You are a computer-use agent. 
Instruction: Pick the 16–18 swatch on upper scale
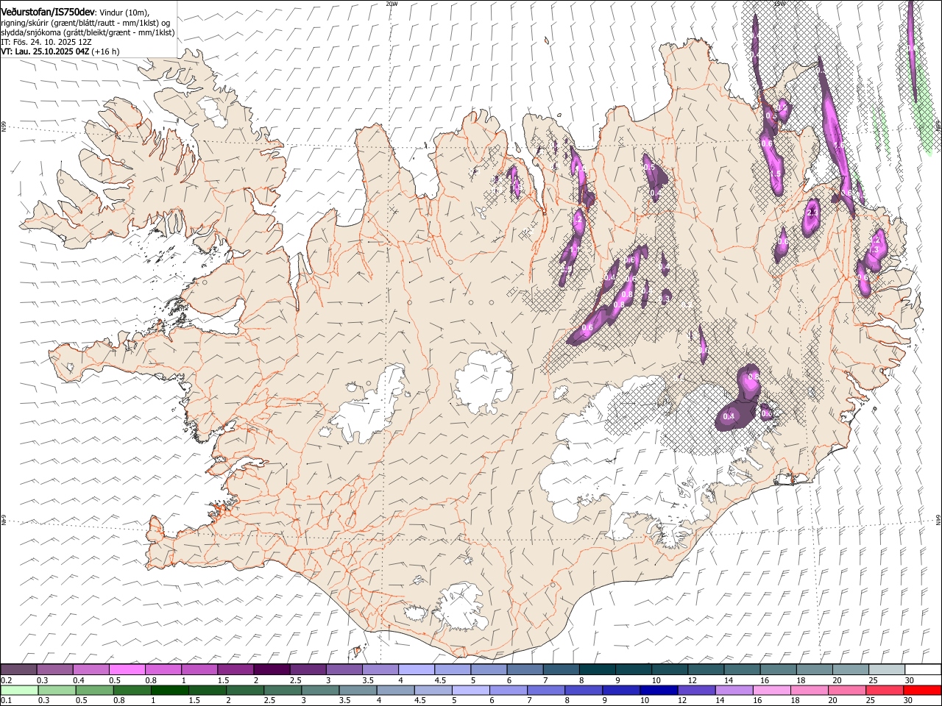click(x=777, y=669)
